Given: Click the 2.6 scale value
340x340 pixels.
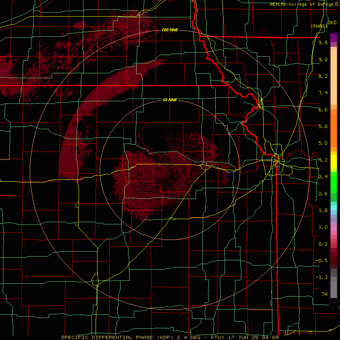Looking at the screenshot, I should pos(323,194).
